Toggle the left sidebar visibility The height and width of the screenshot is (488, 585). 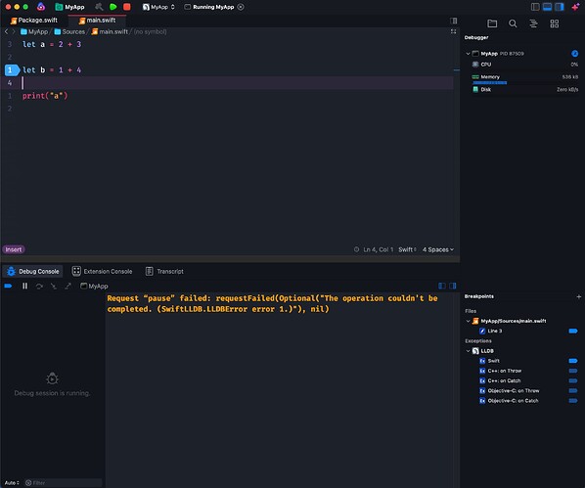pyautogui.click(x=535, y=7)
